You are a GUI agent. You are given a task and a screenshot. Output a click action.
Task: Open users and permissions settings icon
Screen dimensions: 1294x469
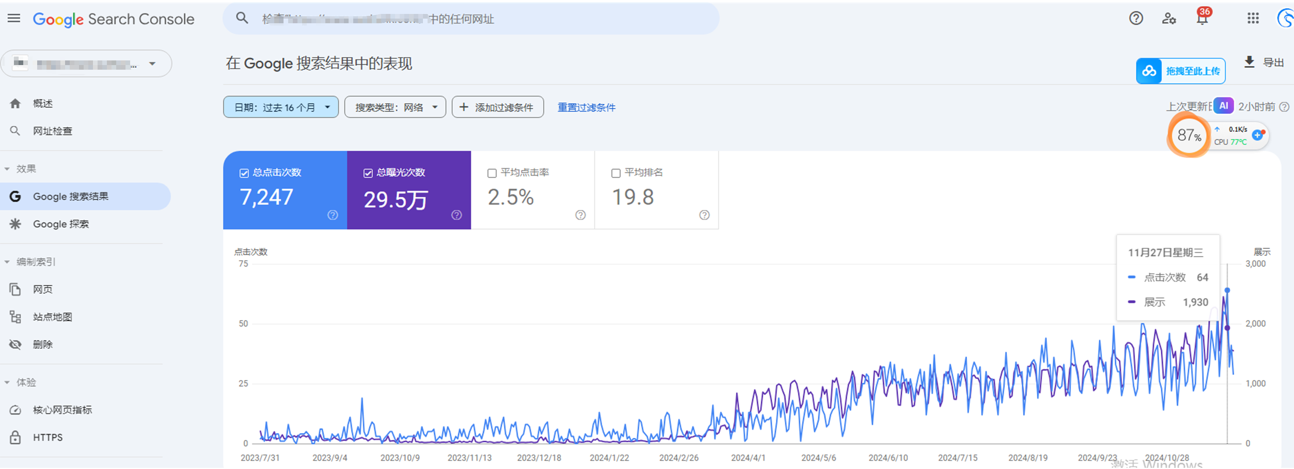[x=1169, y=19]
